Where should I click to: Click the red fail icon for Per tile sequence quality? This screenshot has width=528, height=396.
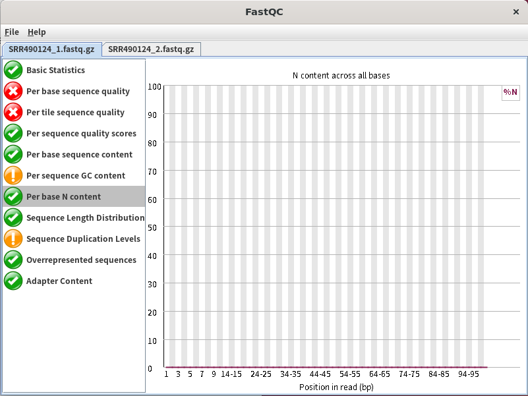point(13,112)
